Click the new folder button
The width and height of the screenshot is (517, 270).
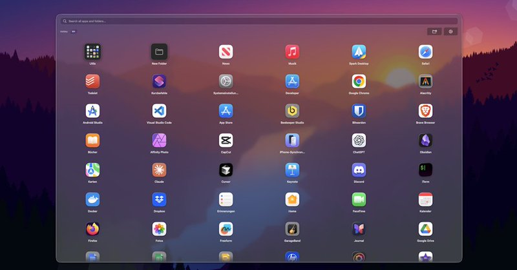pyautogui.click(x=434, y=32)
